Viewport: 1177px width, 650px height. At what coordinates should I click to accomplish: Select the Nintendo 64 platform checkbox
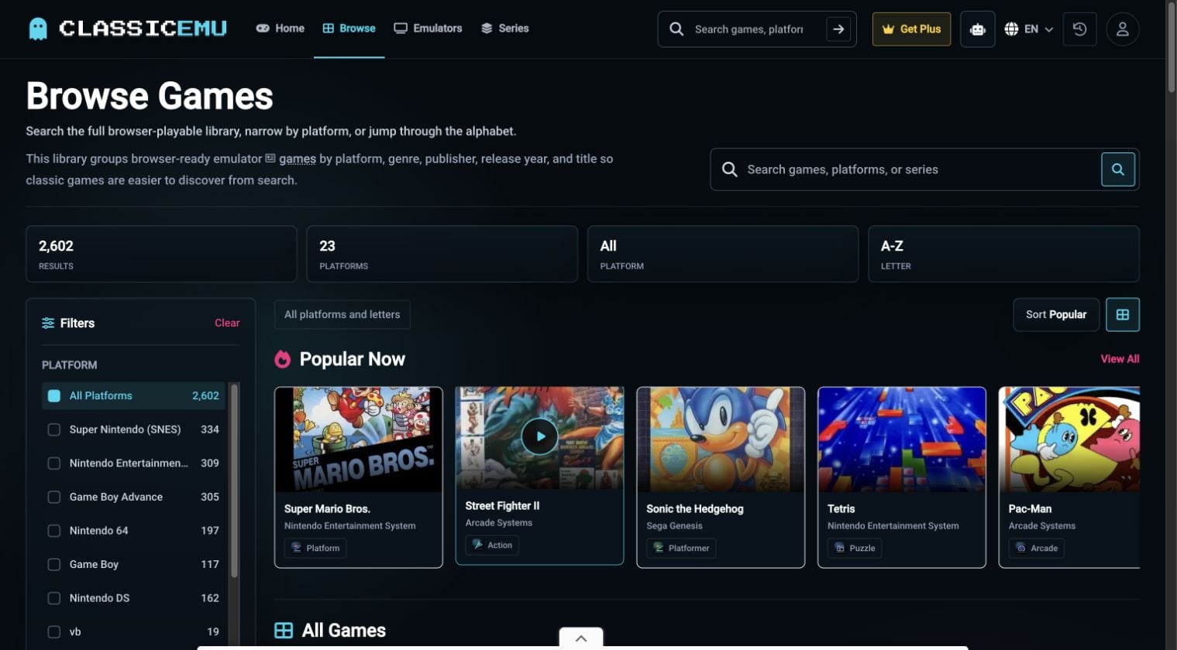coord(54,531)
